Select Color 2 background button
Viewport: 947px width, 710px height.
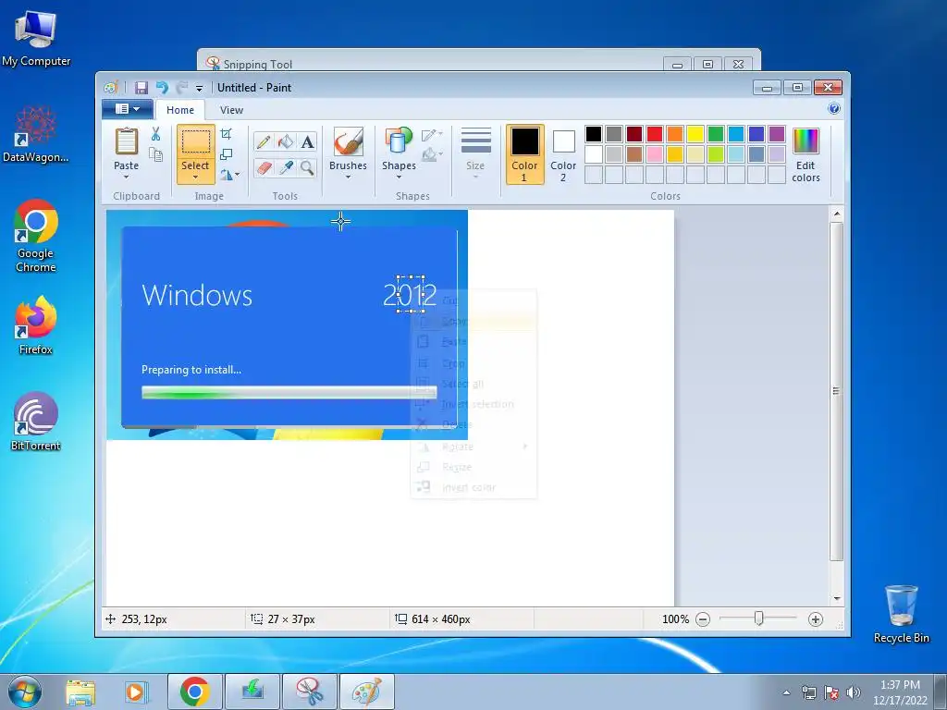point(563,154)
